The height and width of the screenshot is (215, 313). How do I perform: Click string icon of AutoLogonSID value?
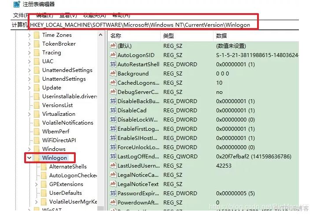(113, 55)
